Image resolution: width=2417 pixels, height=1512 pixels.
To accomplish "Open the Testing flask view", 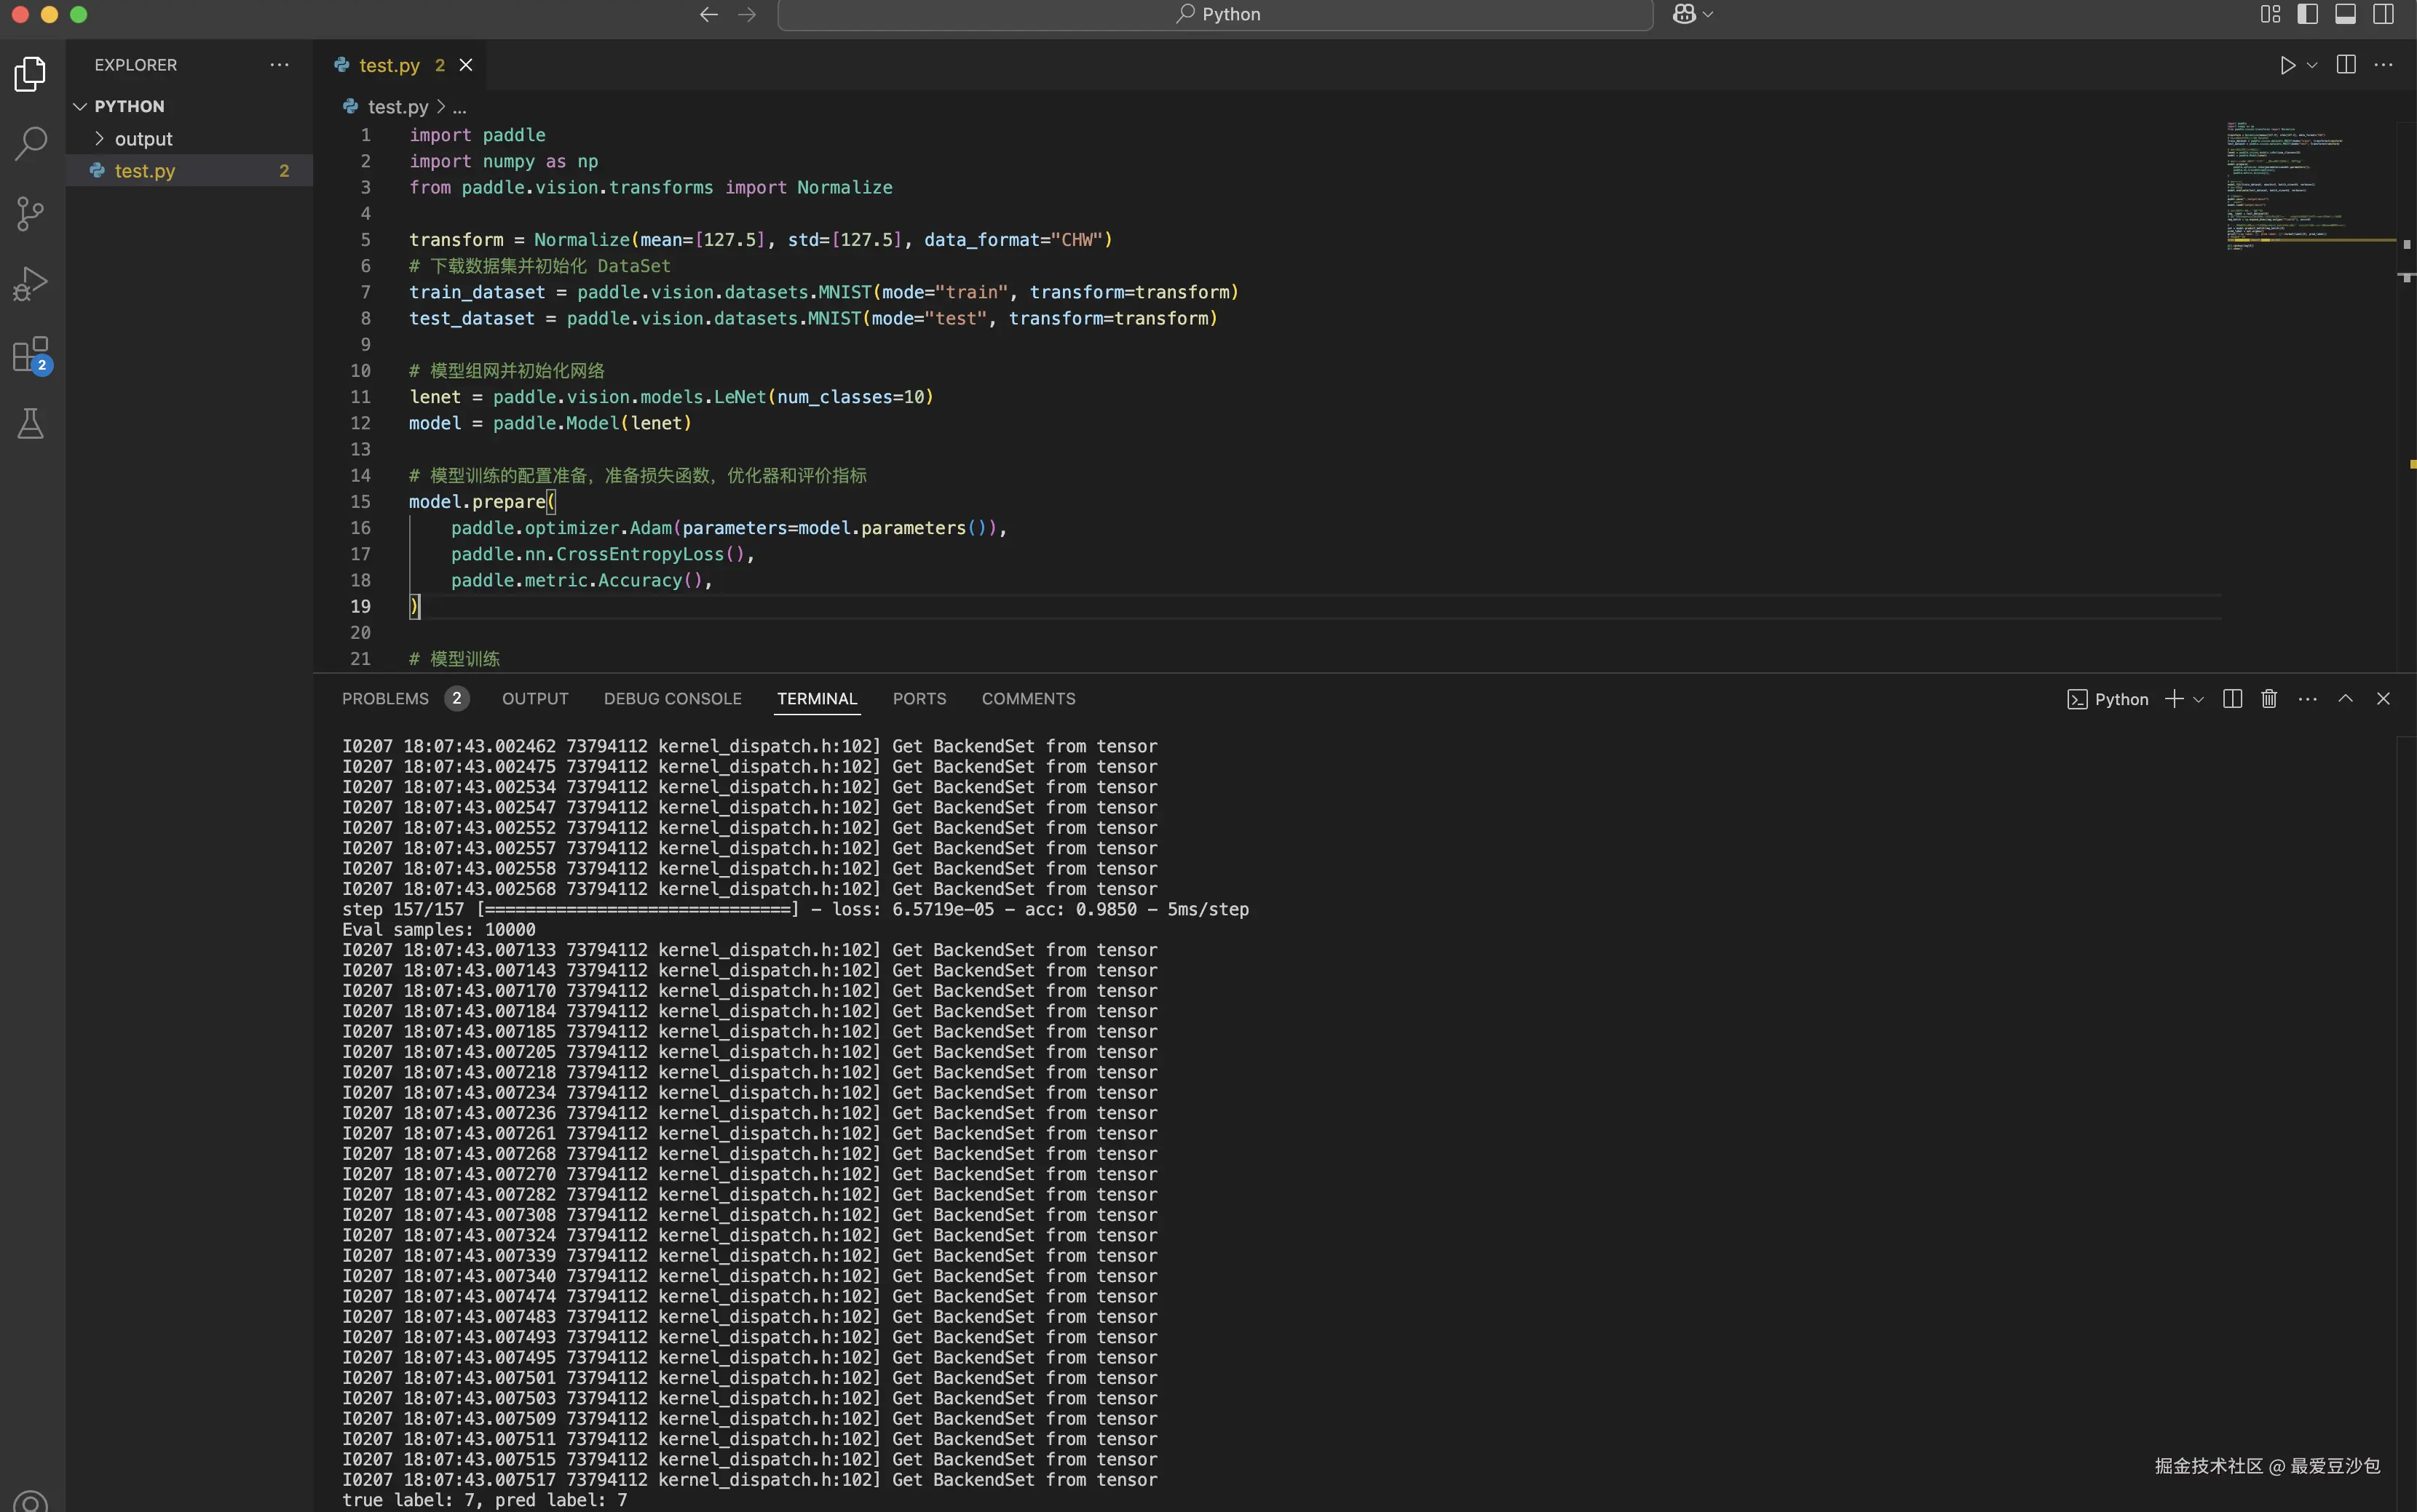I will pos(31,424).
